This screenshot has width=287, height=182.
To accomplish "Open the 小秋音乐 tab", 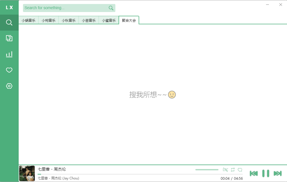I will click(69, 20).
